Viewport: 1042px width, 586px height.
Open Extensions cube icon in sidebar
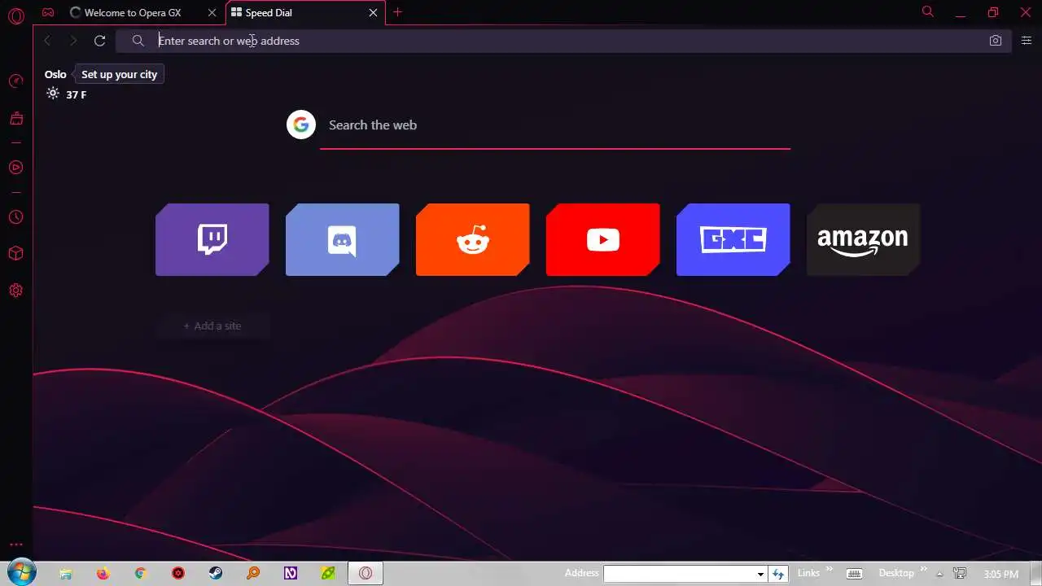click(x=15, y=253)
